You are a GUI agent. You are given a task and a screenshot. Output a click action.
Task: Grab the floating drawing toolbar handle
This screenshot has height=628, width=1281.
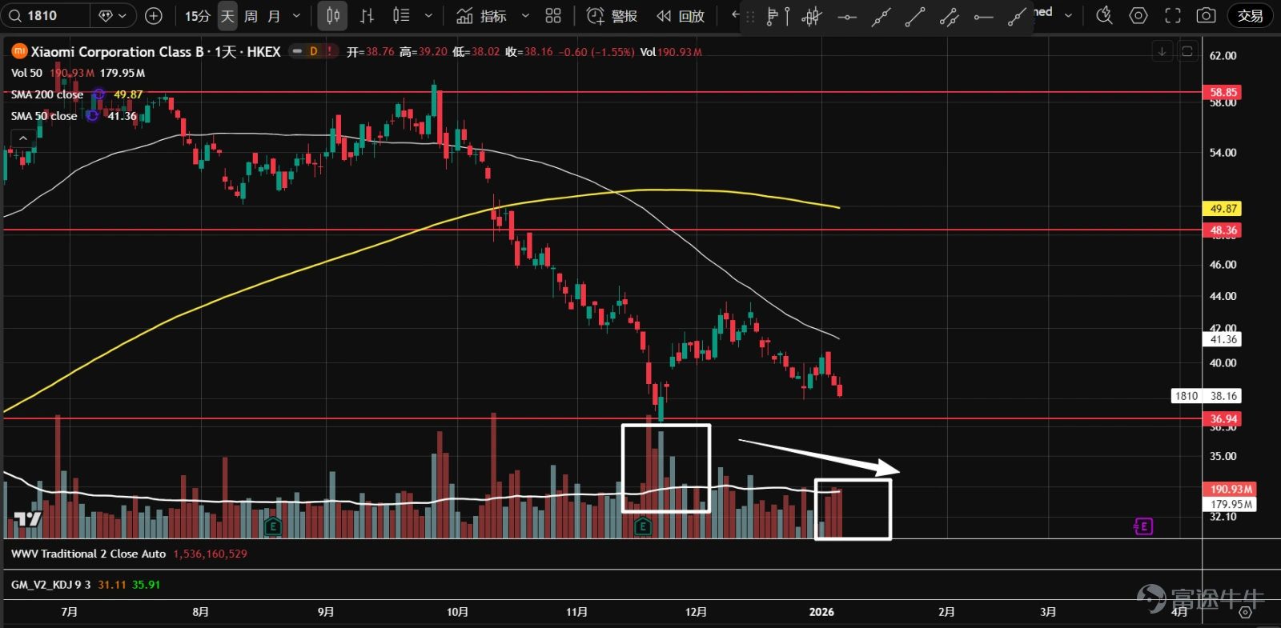coord(750,17)
